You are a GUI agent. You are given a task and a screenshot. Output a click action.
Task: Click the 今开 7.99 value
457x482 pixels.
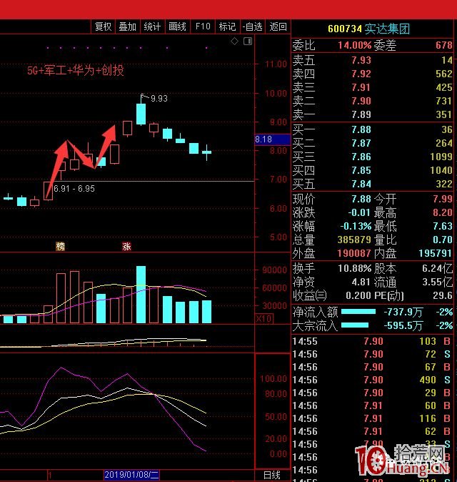443,199
